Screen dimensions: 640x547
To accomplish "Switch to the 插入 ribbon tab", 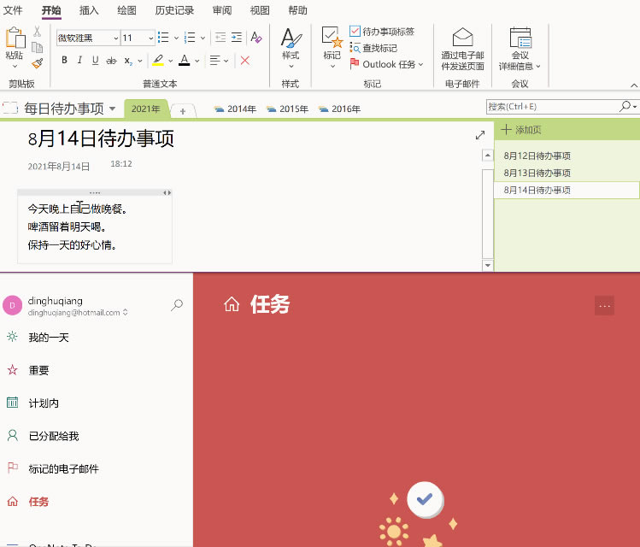I will click(89, 10).
